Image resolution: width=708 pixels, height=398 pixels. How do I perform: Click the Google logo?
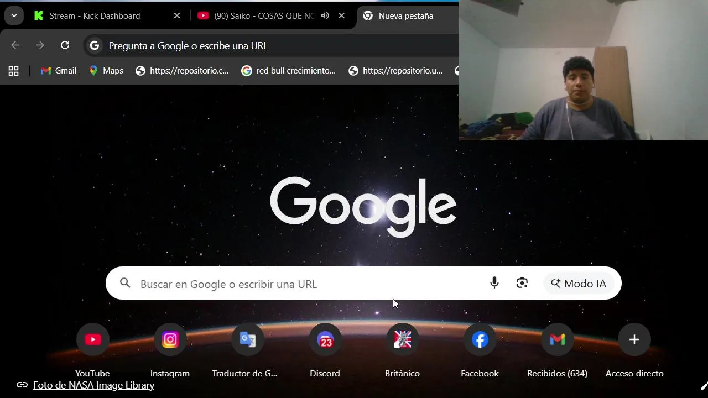pos(363,206)
